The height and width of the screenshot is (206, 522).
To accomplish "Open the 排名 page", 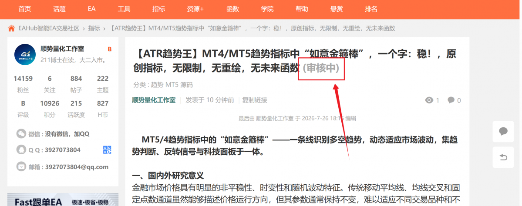I will (371, 9).
